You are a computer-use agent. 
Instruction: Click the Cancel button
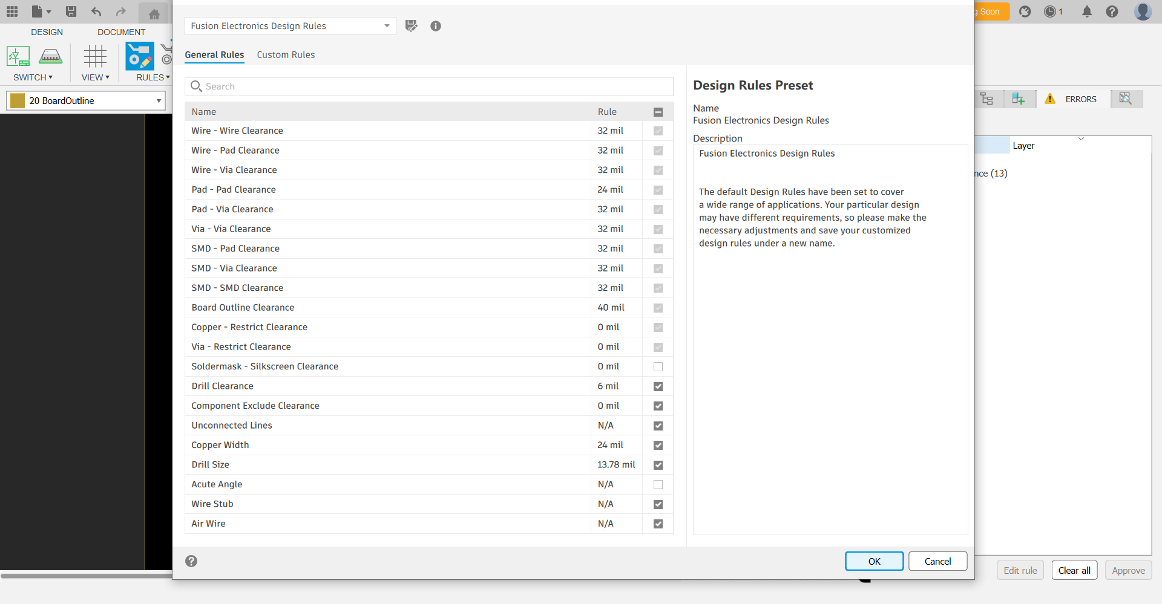click(937, 561)
